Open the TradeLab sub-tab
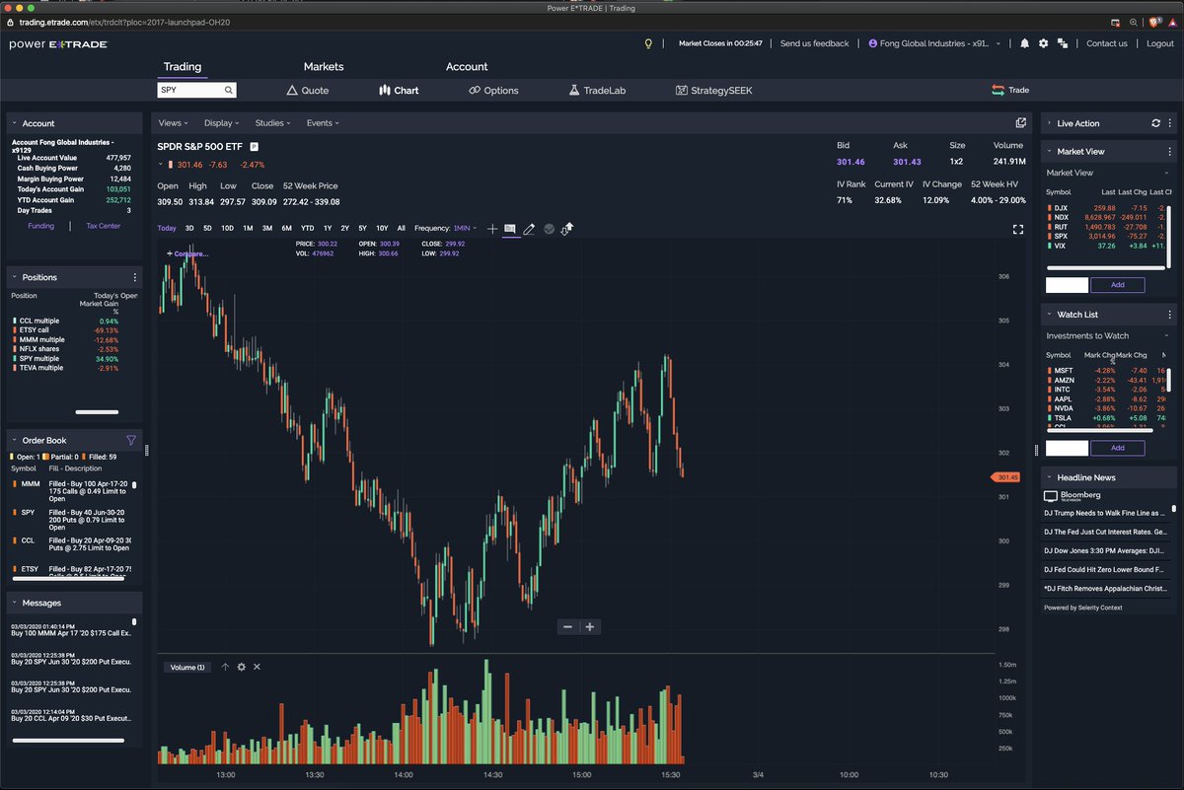Image resolution: width=1184 pixels, height=790 pixels. pos(597,90)
